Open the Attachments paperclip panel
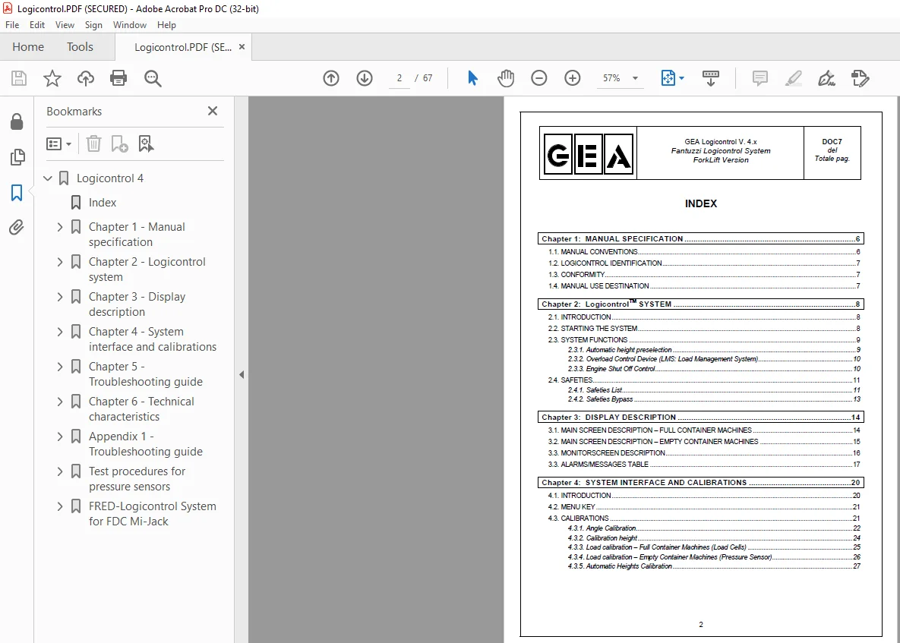Image resolution: width=900 pixels, height=643 pixels. 17,228
